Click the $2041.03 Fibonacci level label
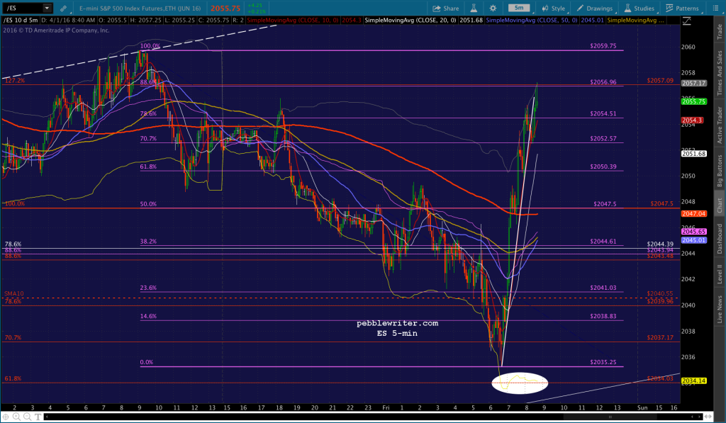Image resolution: width=726 pixels, height=423 pixels. tap(603, 288)
